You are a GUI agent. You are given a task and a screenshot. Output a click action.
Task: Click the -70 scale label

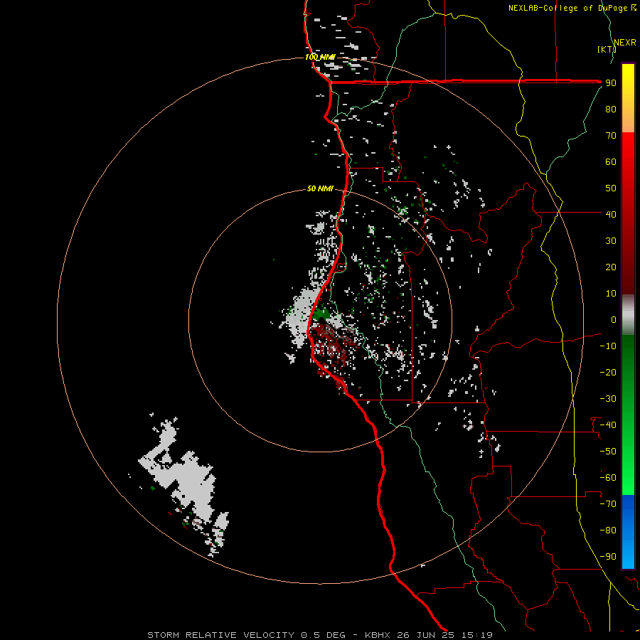[x=608, y=504]
